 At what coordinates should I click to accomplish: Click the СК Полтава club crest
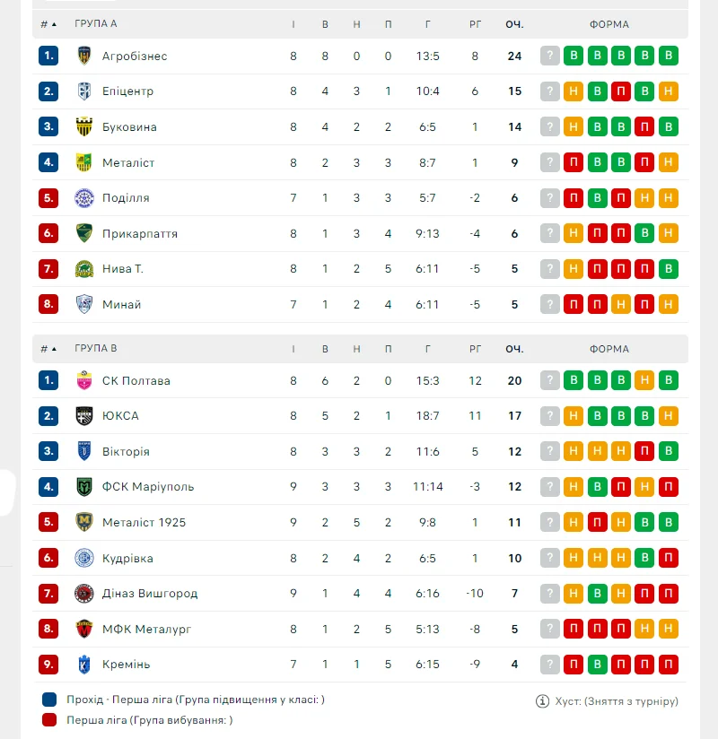tap(84, 380)
